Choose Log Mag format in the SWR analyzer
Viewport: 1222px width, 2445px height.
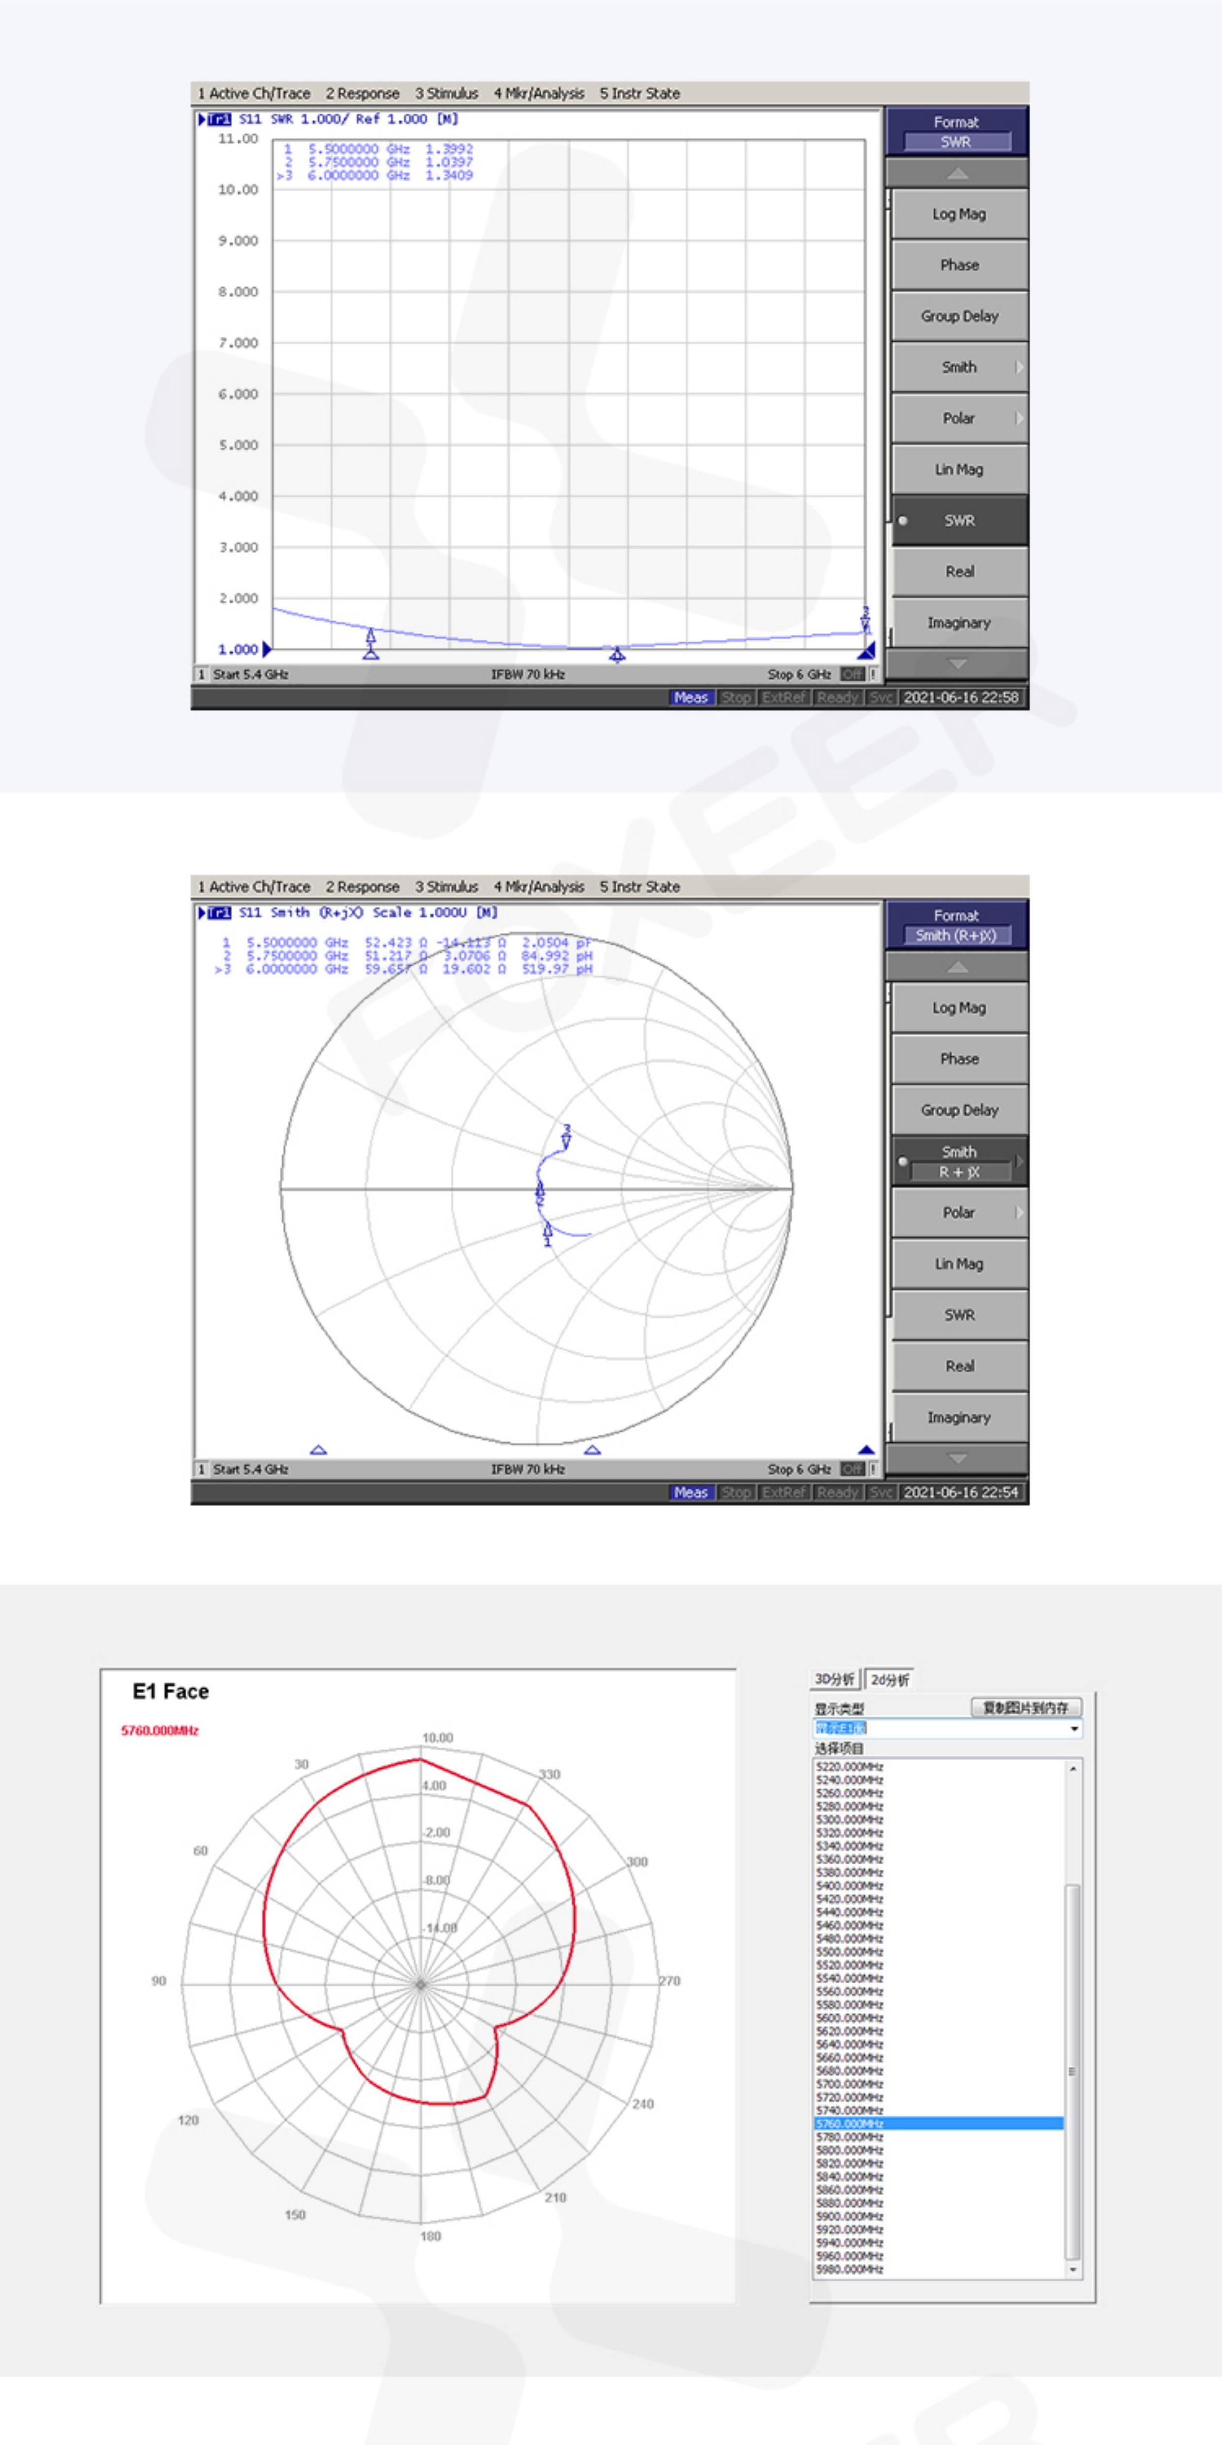pos(958,214)
